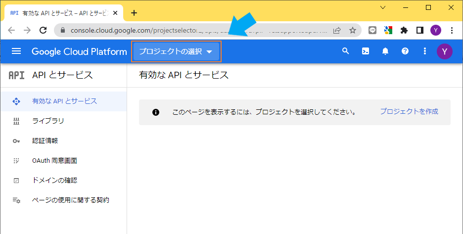This screenshot has height=234, width=463.
Task: Click the 有効な API とサービス page heading
Action: [x=184, y=75]
